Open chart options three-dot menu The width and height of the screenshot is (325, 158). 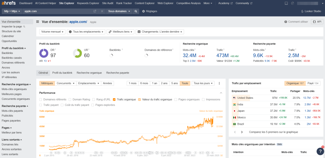click(x=219, y=83)
